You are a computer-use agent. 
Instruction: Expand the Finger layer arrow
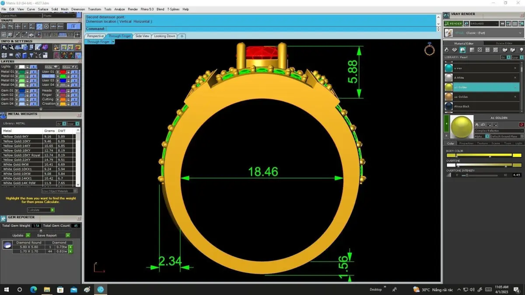pyautogui.click(x=58, y=95)
